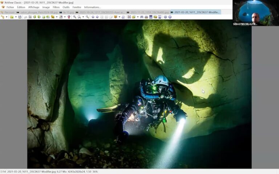Open the Informations... menu
Screen dimensions: 279x174
(92, 7)
